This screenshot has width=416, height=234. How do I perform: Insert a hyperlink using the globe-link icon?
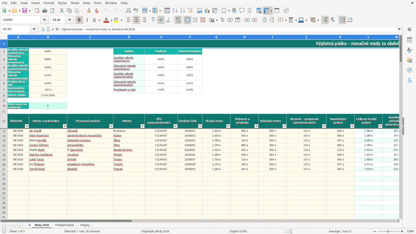pyautogui.click(x=234, y=11)
